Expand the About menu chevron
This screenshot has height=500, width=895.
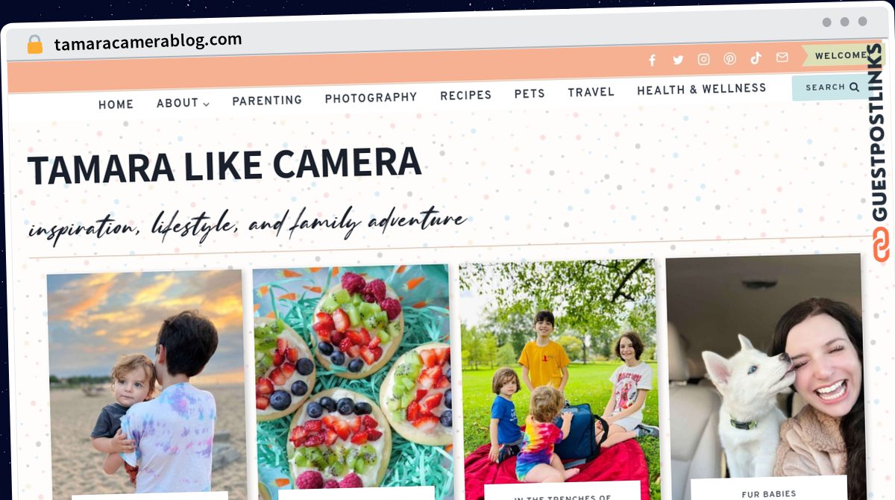pyautogui.click(x=206, y=104)
